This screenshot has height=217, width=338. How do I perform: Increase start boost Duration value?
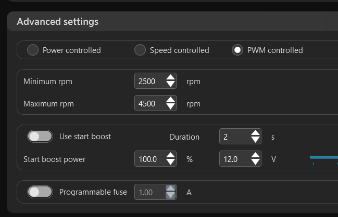(x=255, y=133)
